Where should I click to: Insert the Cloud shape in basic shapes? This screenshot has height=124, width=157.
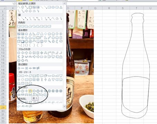coord(61,41)
